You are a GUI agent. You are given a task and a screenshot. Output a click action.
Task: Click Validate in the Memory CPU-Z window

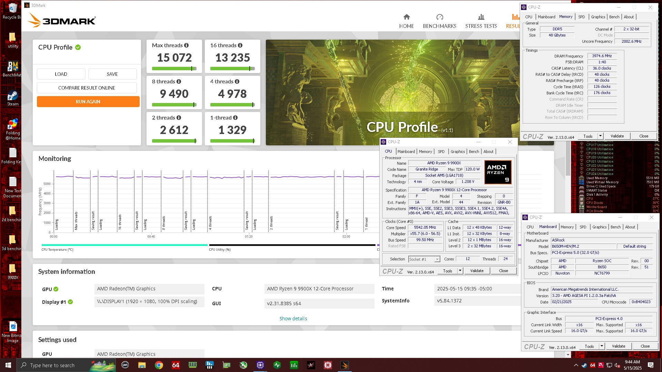617,136
